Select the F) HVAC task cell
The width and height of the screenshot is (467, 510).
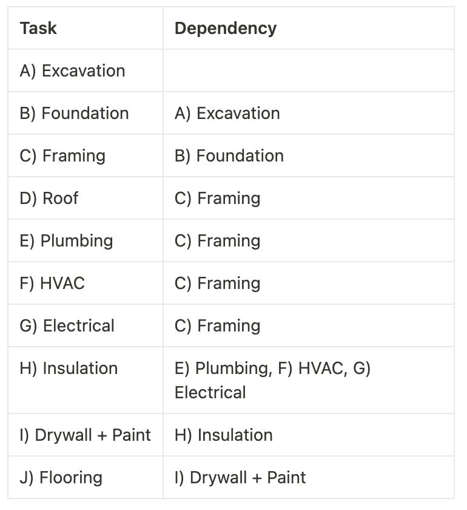click(x=86, y=283)
